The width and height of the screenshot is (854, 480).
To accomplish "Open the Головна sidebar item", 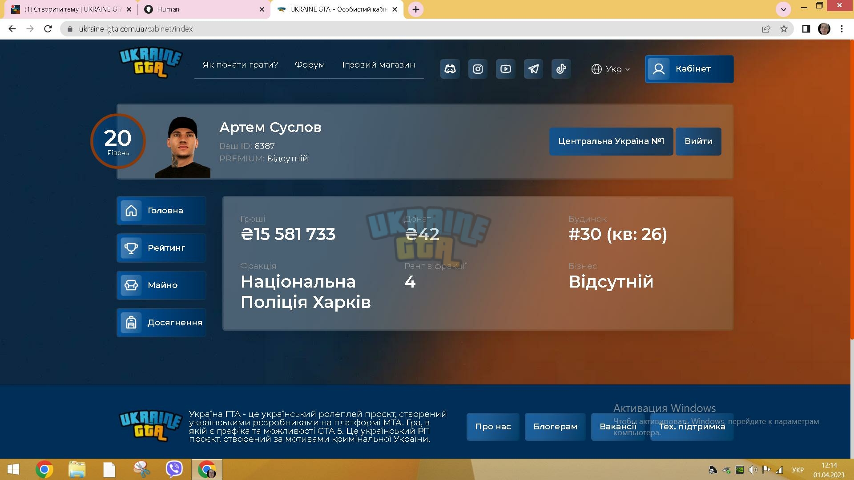I will pos(161,211).
